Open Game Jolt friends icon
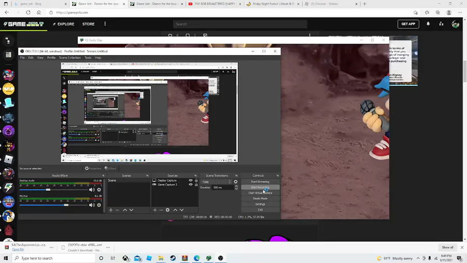The image size is (467, 263). pos(442,24)
